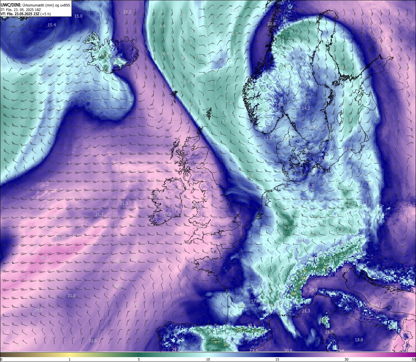416x362 pixels.
Task: Click the 14.6 value label over Scandinavia
Action: click(x=279, y=105)
